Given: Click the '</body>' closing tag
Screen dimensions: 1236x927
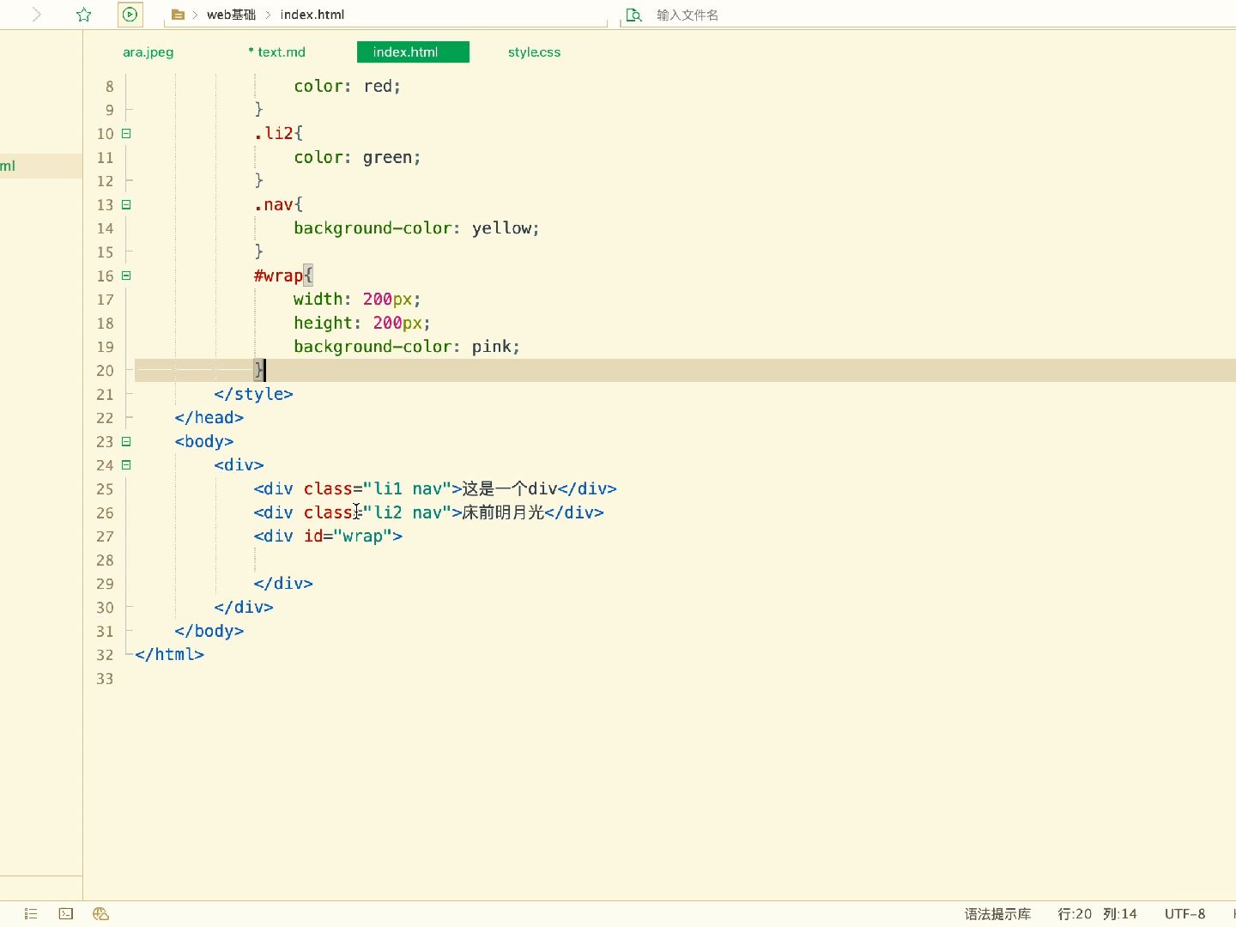Looking at the screenshot, I should click(209, 631).
